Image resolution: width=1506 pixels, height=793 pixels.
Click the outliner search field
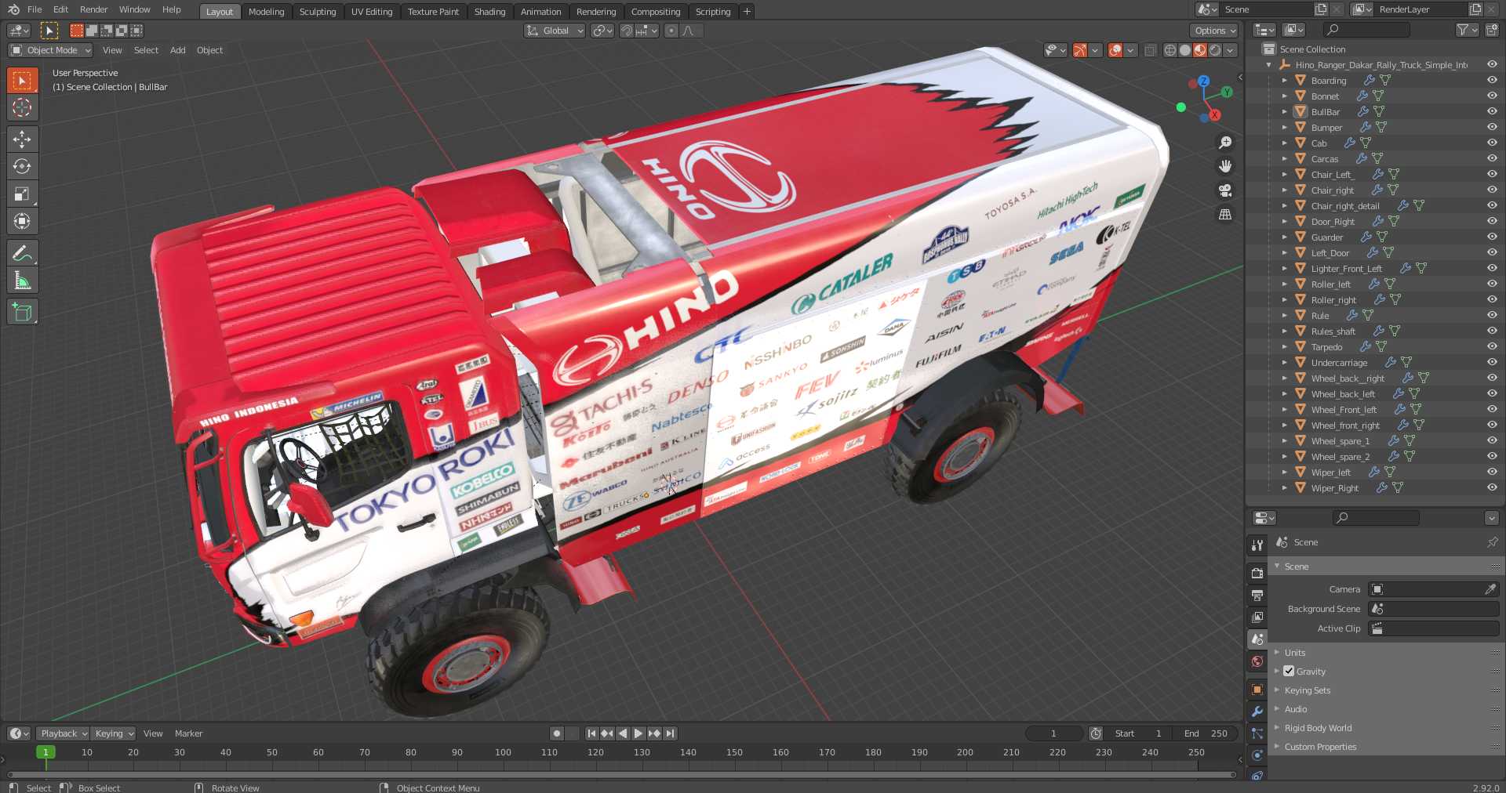click(1366, 30)
